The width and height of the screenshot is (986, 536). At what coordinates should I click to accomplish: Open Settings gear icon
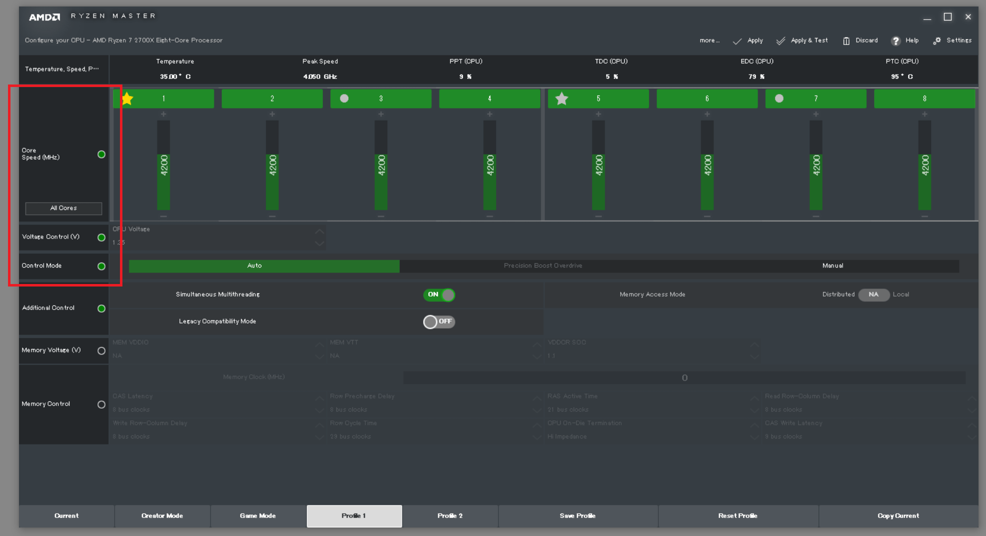937,41
